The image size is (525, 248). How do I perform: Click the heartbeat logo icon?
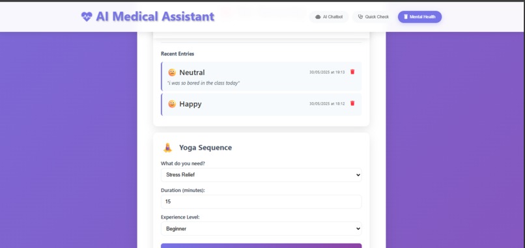tap(87, 17)
